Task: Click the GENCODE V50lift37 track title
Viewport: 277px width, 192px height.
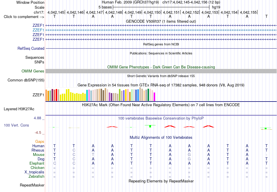Action: pos(161,21)
